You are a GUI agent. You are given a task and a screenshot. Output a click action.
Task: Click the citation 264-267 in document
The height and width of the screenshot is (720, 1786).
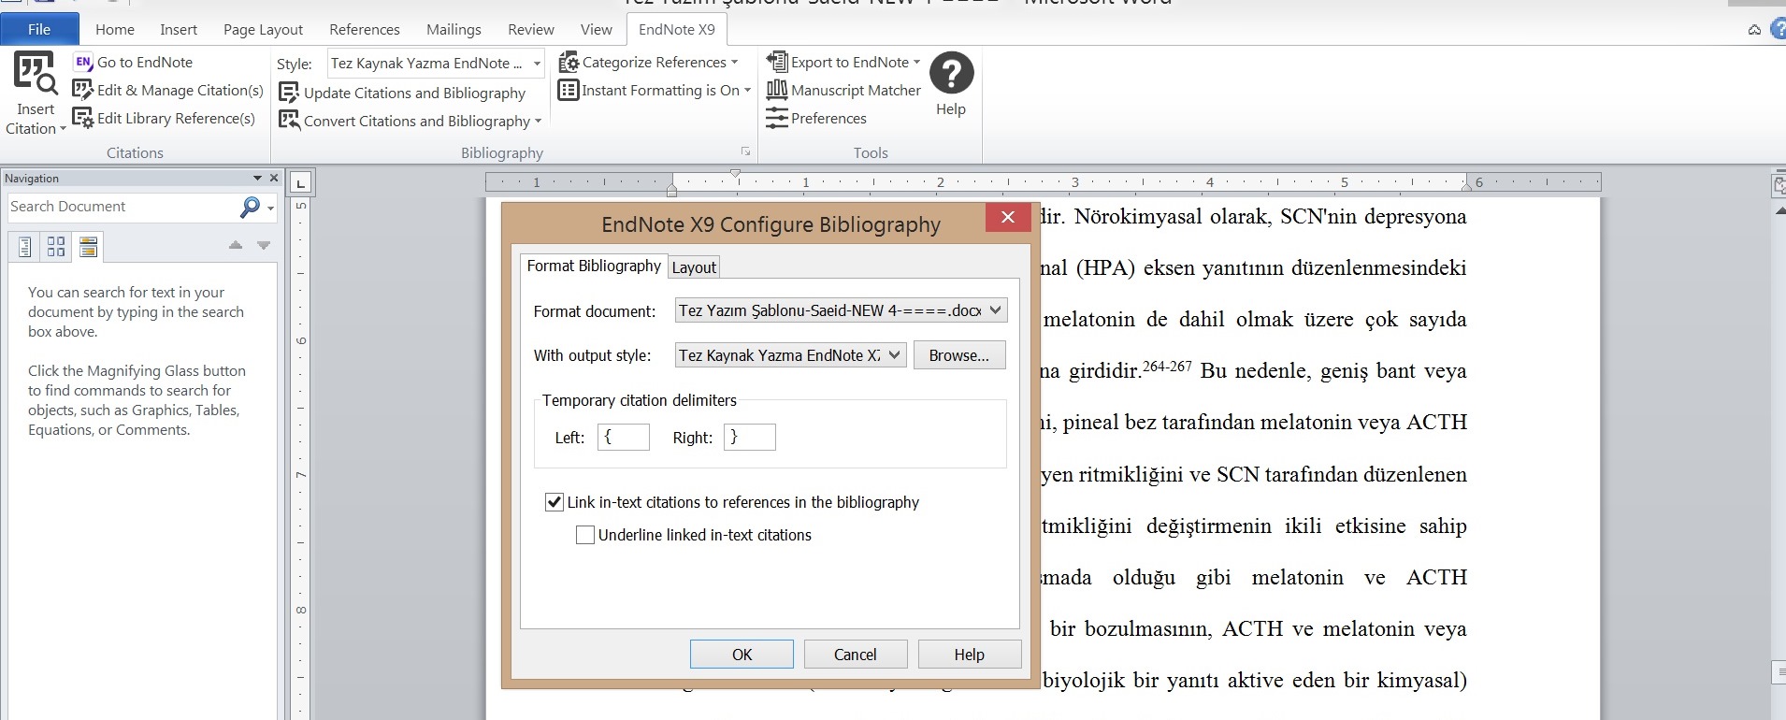1167,367
